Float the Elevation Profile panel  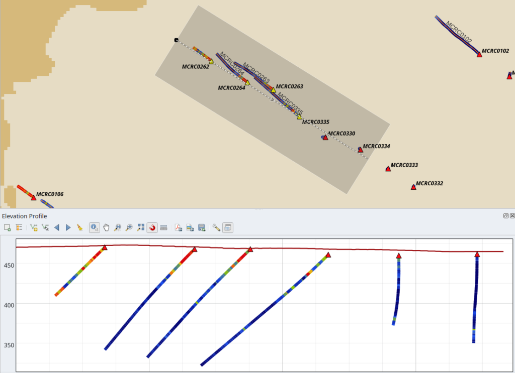pyautogui.click(x=505, y=216)
